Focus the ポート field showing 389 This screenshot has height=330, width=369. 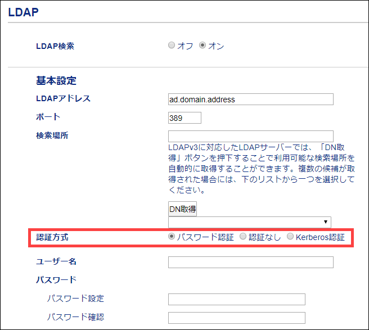tap(184, 118)
